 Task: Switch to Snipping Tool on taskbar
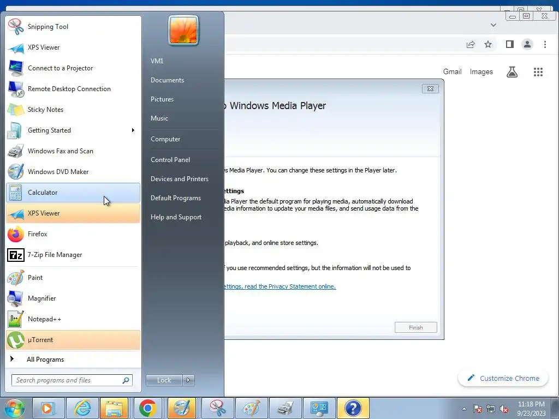[x=217, y=408]
